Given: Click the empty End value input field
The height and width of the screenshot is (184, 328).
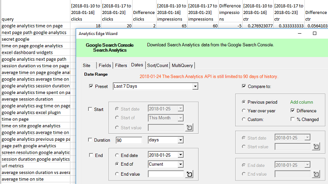Looking at the screenshot, I should coord(166,174).
